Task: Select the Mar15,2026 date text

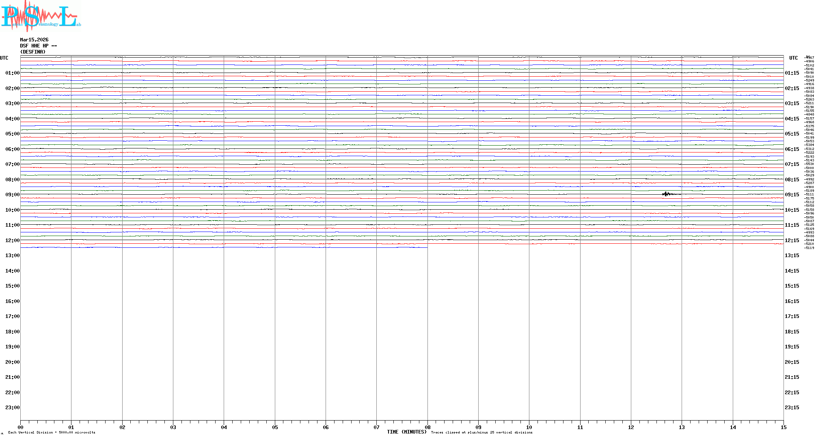Action: click(34, 40)
